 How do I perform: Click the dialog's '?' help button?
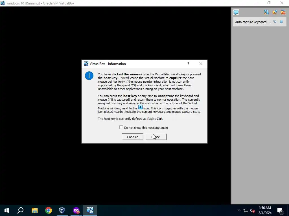coord(188,64)
